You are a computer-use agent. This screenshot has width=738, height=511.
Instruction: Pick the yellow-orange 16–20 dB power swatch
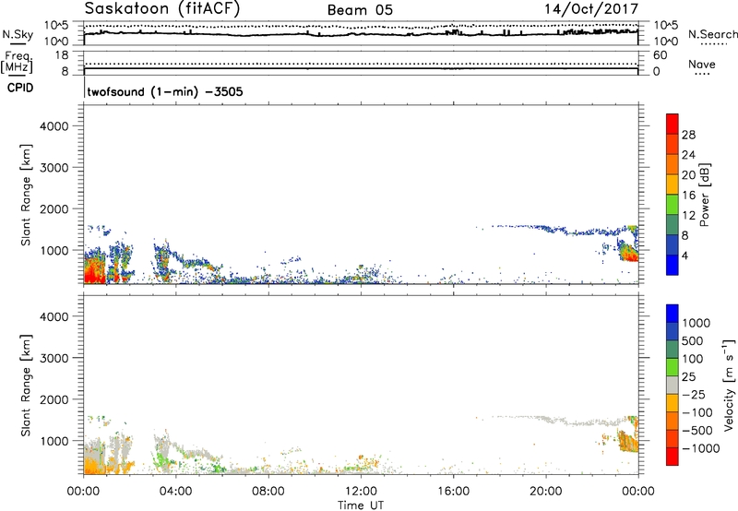pos(673,184)
